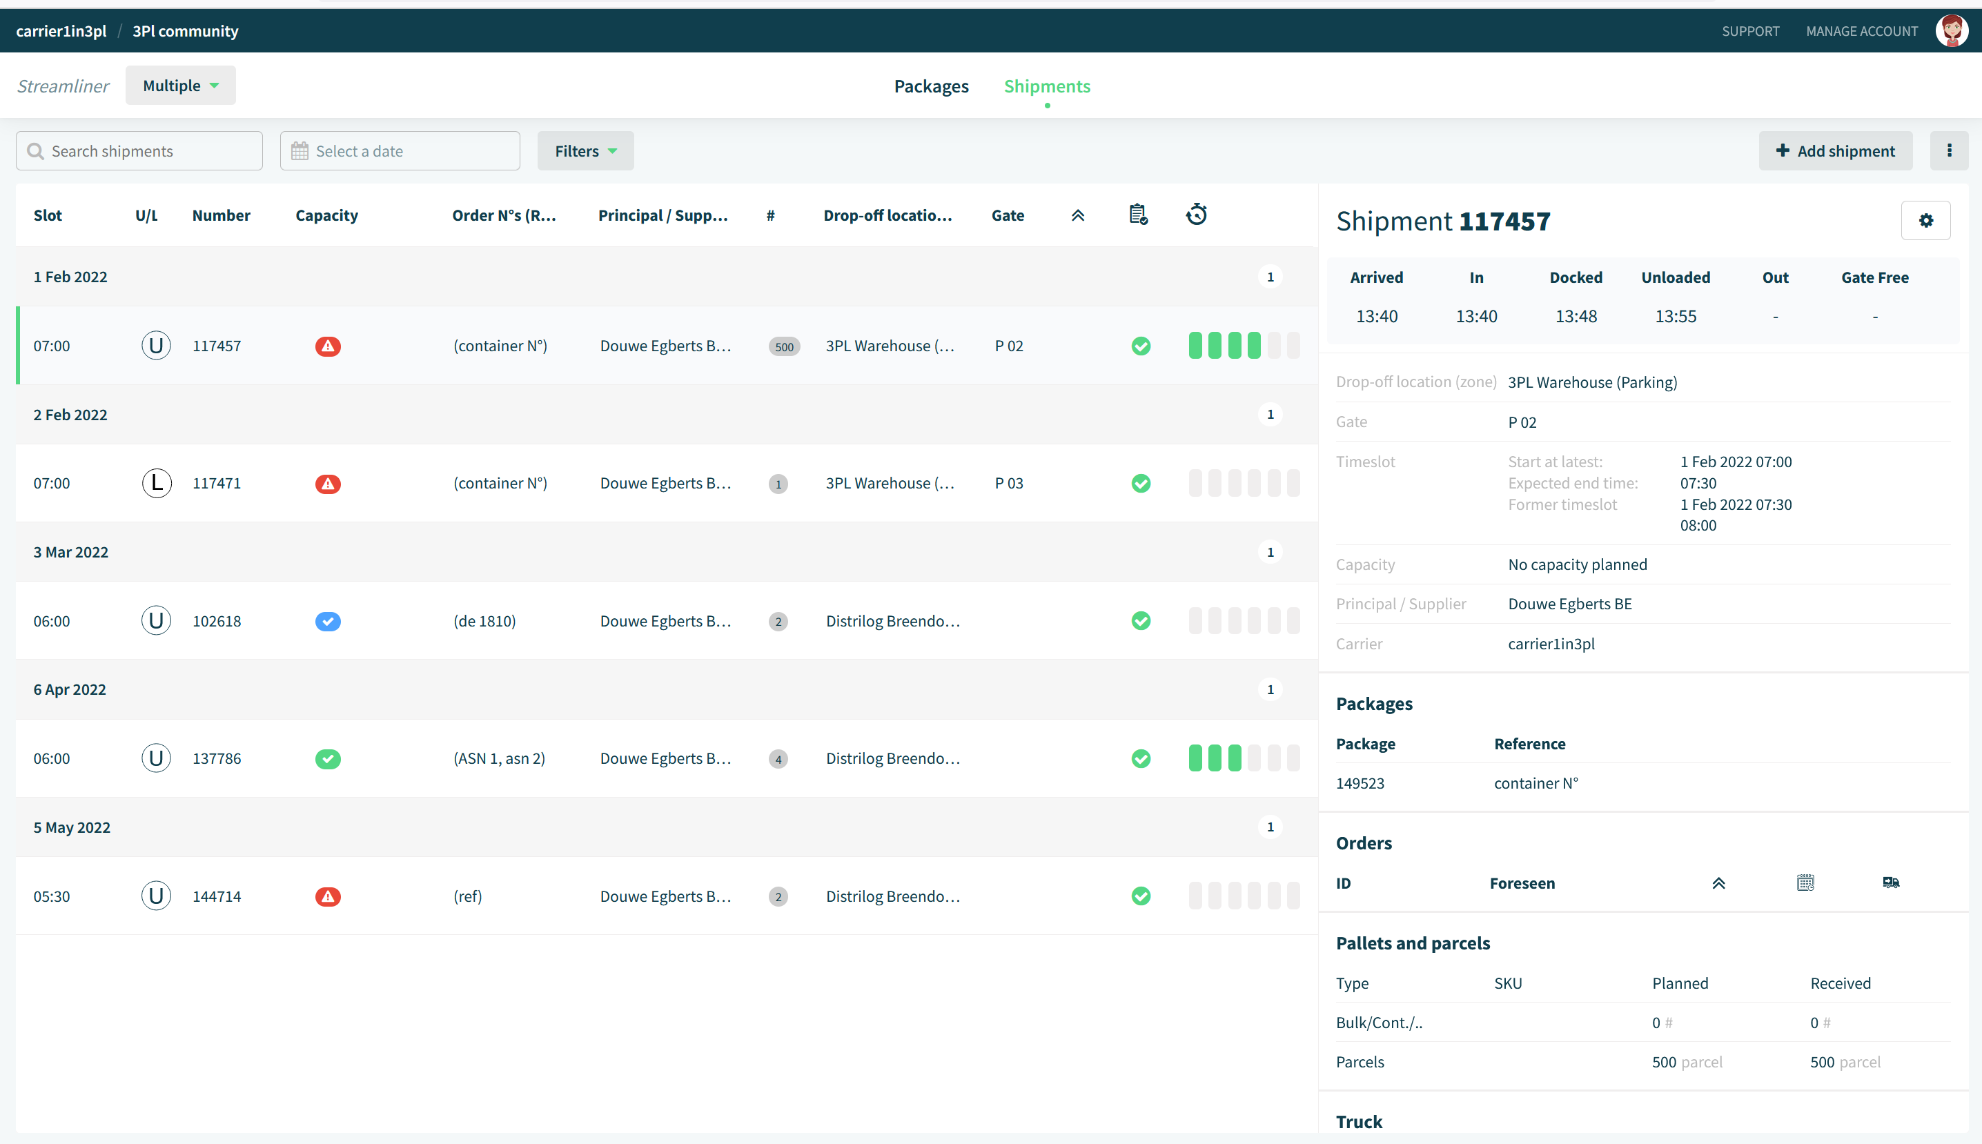The height and width of the screenshot is (1144, 1982).
Task: Click the Add shipment button
Action: tap(1834, 151)
